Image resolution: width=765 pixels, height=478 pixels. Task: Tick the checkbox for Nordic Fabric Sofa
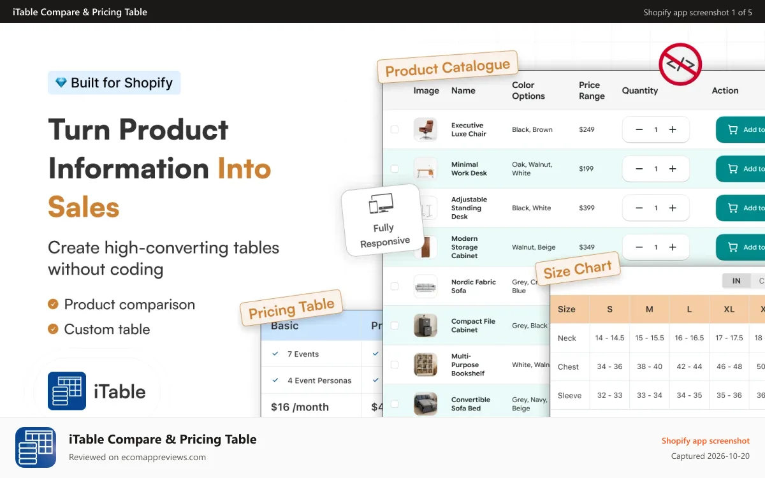[x=395, y=286]
